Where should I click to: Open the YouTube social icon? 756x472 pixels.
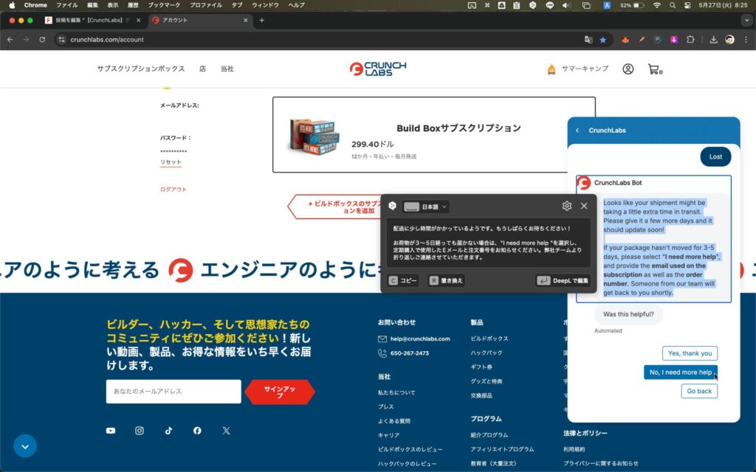tap(111, 431)
